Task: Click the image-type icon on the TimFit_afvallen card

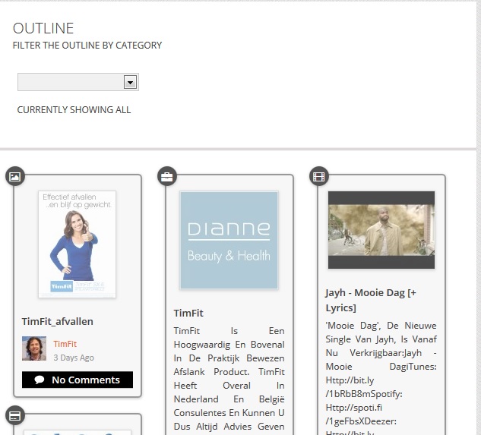Action: pyautogui.click(x=15, y=176)
